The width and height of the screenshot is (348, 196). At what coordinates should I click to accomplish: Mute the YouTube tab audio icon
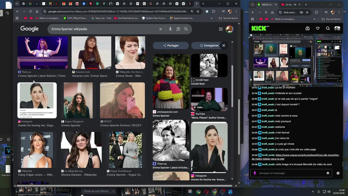point(295,5)
